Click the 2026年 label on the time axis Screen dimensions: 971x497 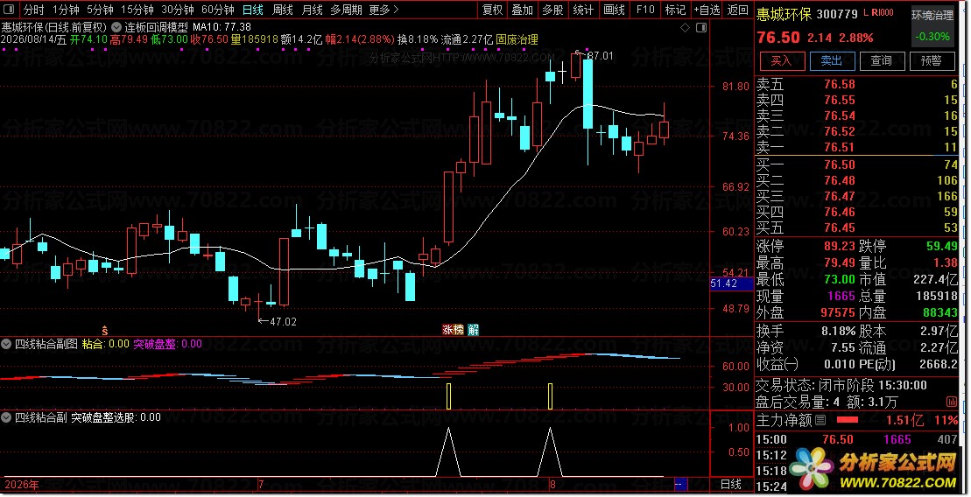tap(21, 484)
